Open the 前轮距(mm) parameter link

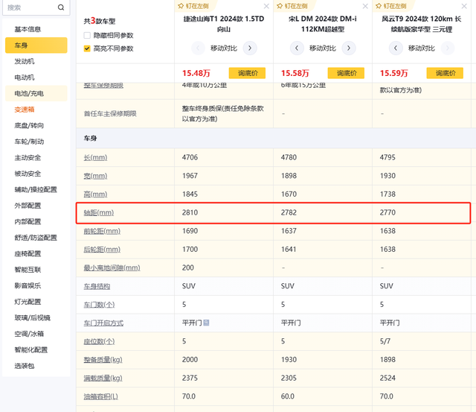pos(102,231)
